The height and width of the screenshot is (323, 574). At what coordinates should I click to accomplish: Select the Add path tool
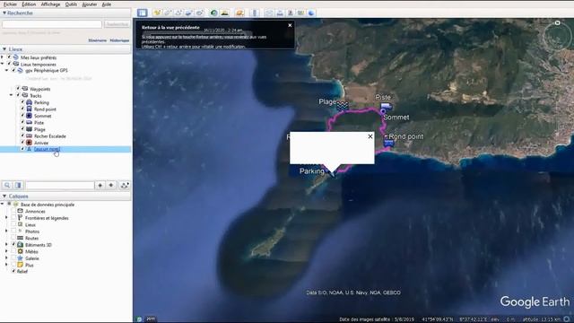[178, 13]
